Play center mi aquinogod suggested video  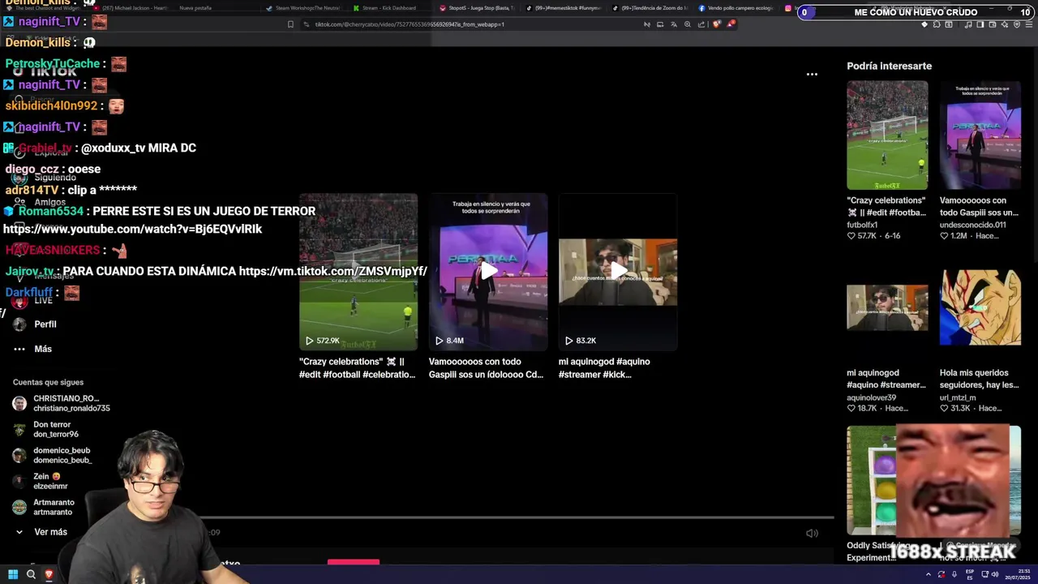[x=618, y=272]
